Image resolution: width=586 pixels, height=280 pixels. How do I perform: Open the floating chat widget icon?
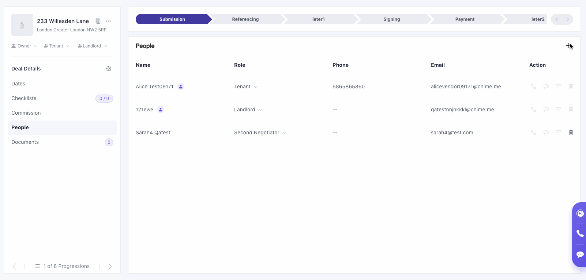580,254
